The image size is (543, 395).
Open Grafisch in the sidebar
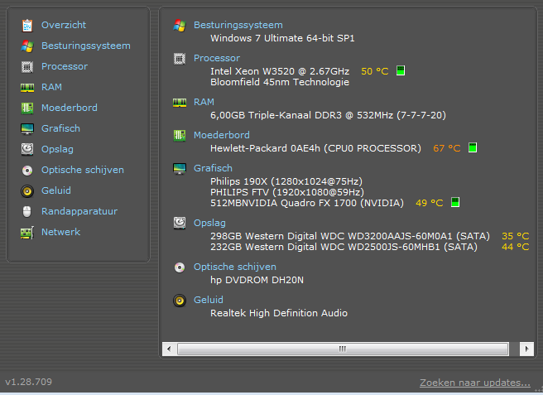60,128
